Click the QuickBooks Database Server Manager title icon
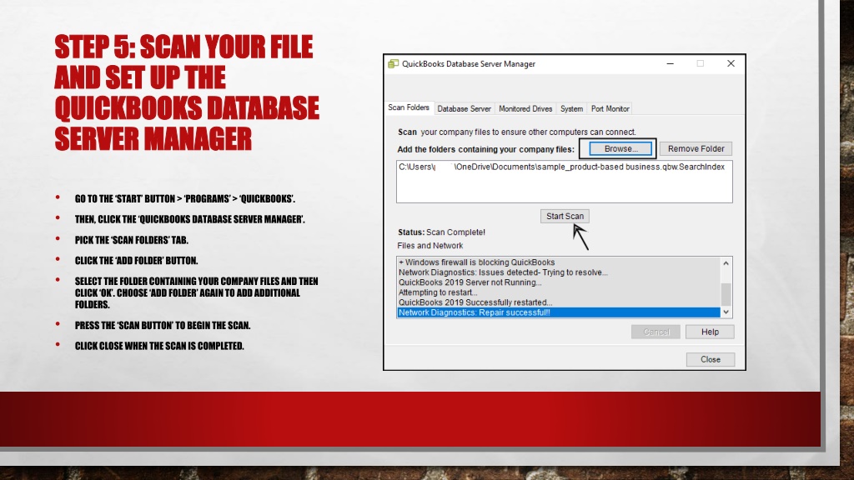Screen dimensions: 854x480 pos(394,63)
